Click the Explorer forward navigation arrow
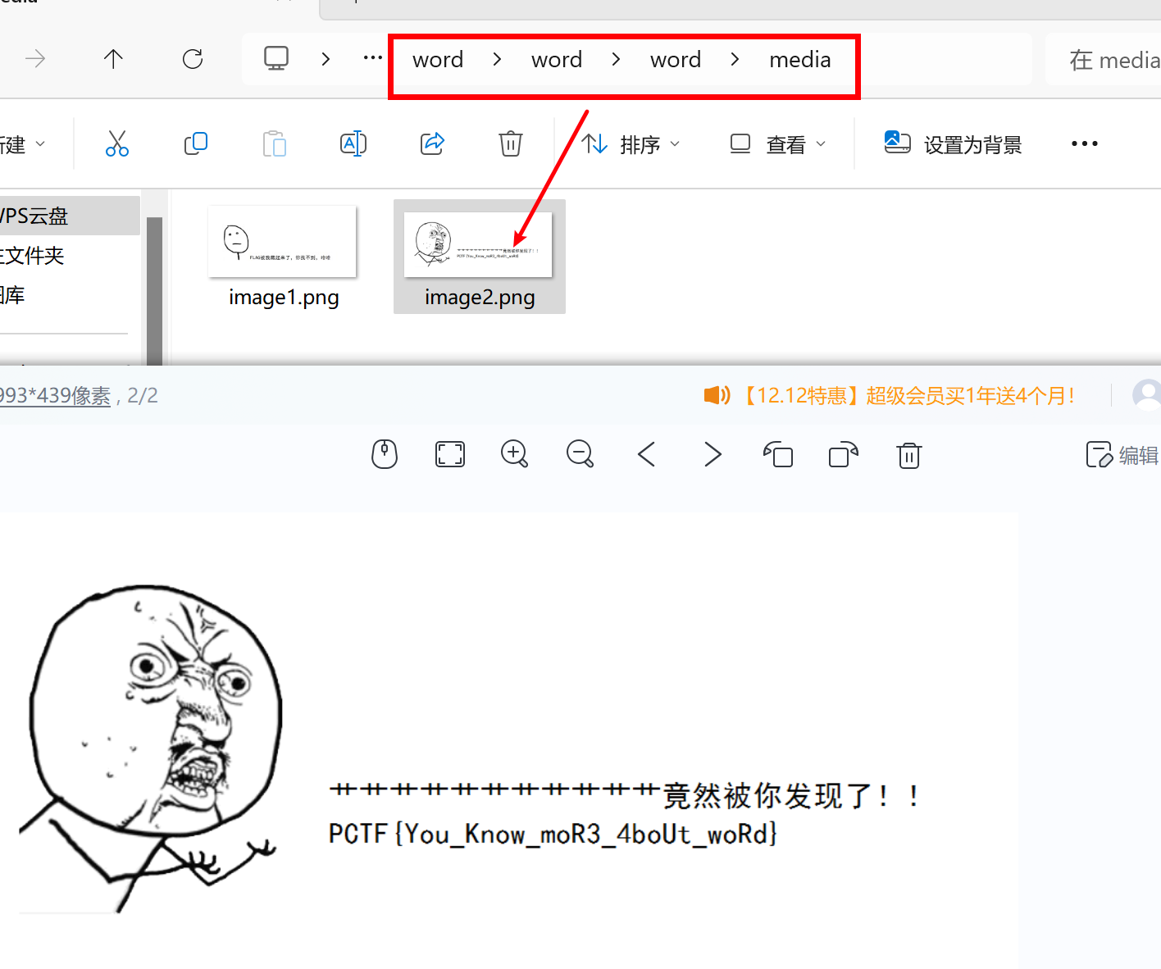1161x969 pixels. [x=35, y=59]
